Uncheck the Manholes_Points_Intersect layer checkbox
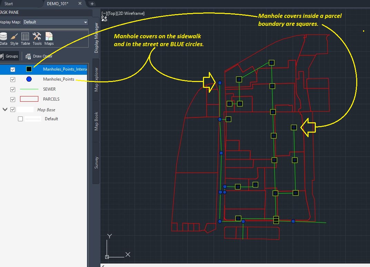 (13, 70)
